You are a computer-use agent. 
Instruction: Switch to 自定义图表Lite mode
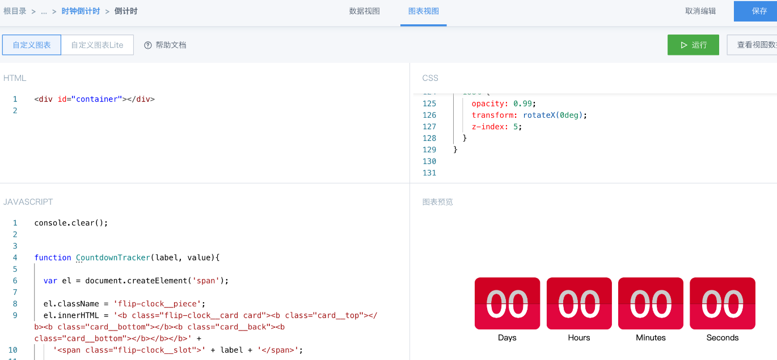click(x=97, y=45)
